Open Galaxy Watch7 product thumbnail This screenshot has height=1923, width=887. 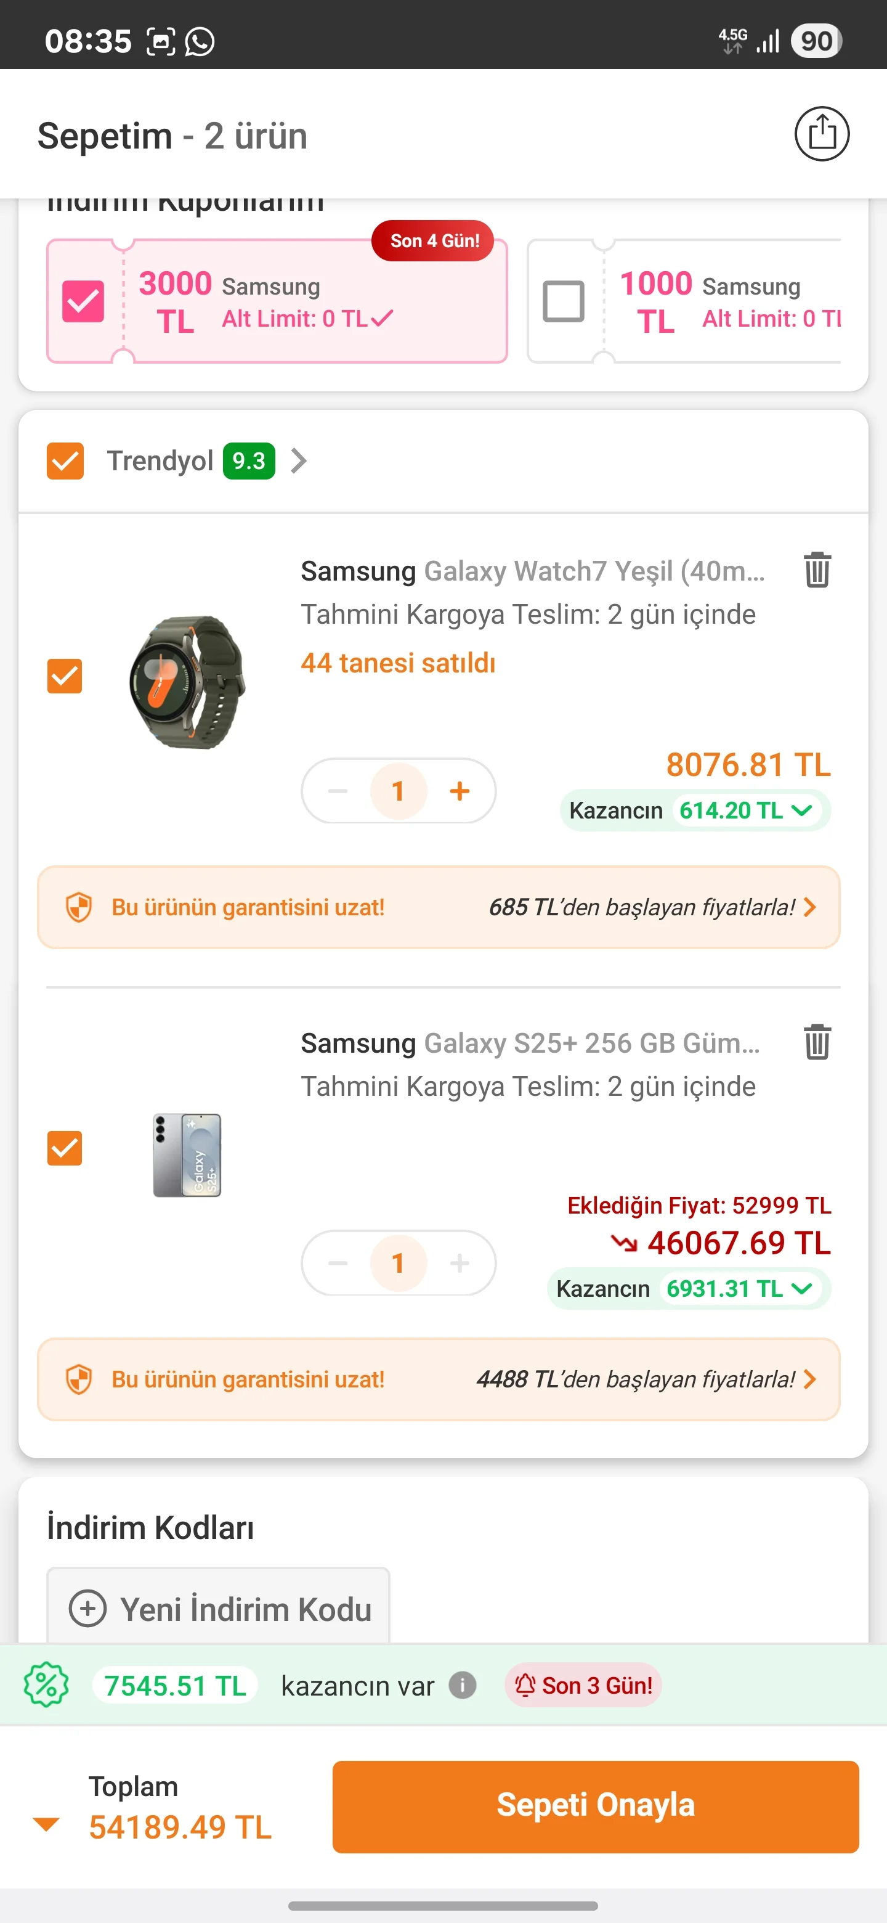187,682
